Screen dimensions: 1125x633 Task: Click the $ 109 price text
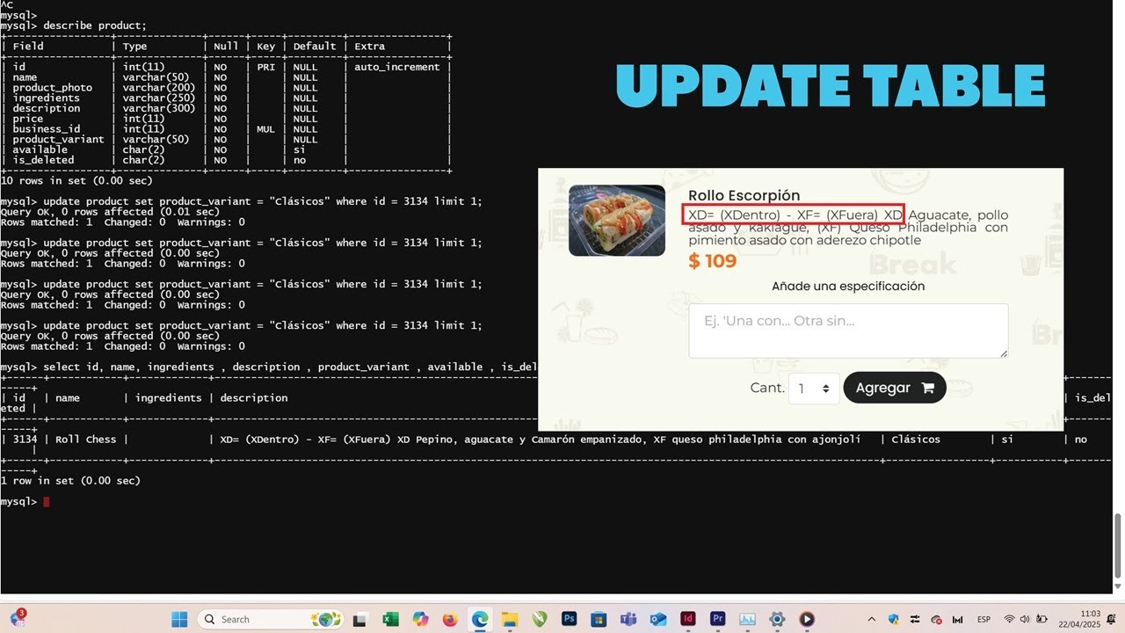(x=713, y=260)
